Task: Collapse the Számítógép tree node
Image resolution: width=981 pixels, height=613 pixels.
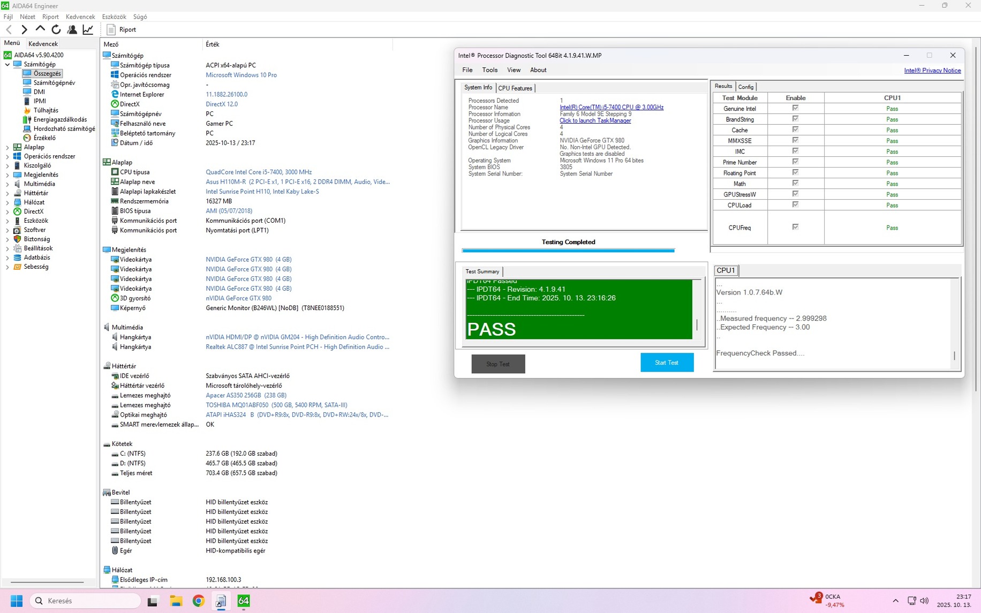Action: coord(7,64)
